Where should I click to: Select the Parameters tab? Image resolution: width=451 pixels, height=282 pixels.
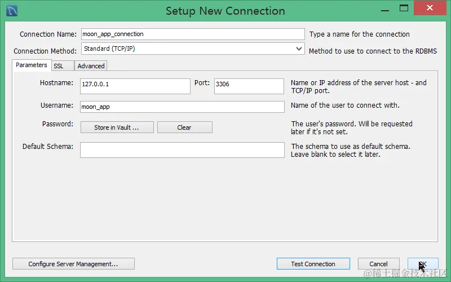point(32,65)
